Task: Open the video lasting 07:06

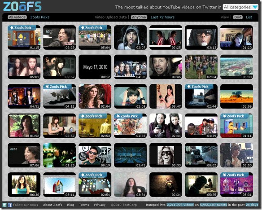Action: tap(24, 155)
